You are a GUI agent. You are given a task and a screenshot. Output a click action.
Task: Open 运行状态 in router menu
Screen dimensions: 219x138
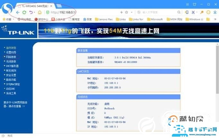point(11,48)
